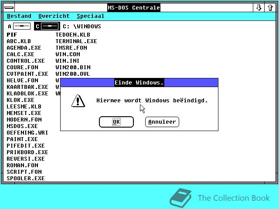This screenshot has height=209, width=279.
Task: Select WIN.COM
Action: coord(68,54)
